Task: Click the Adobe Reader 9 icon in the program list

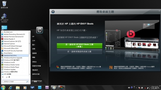Action: tap(2, 39)
